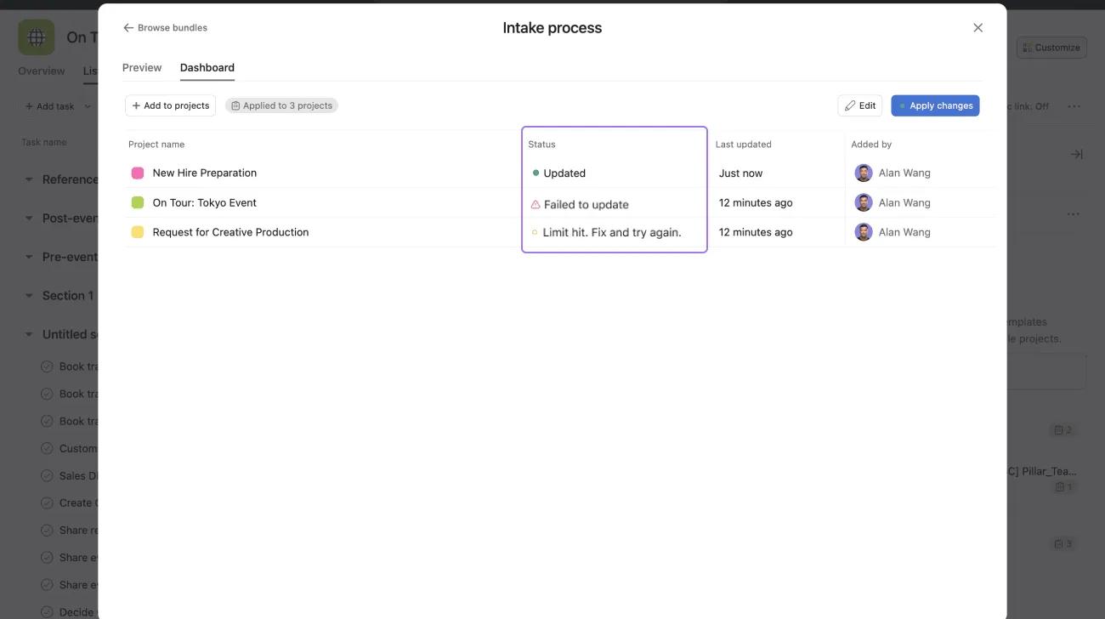Select the Dashboard tab
The width and height of the screenshot is (1105, 619).
coord(207,68)
